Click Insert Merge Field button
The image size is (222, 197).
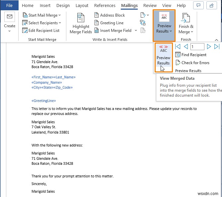[x=113, y=31]
